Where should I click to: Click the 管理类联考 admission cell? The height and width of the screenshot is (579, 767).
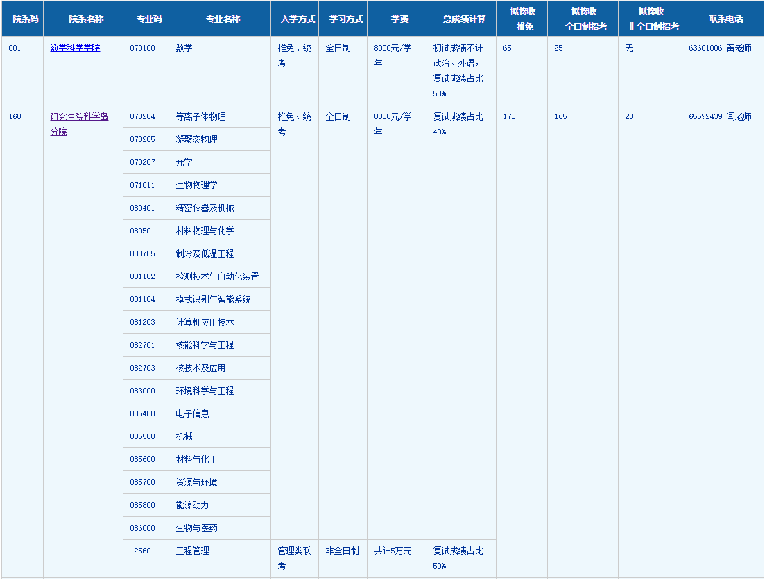[x=295, y=558]
